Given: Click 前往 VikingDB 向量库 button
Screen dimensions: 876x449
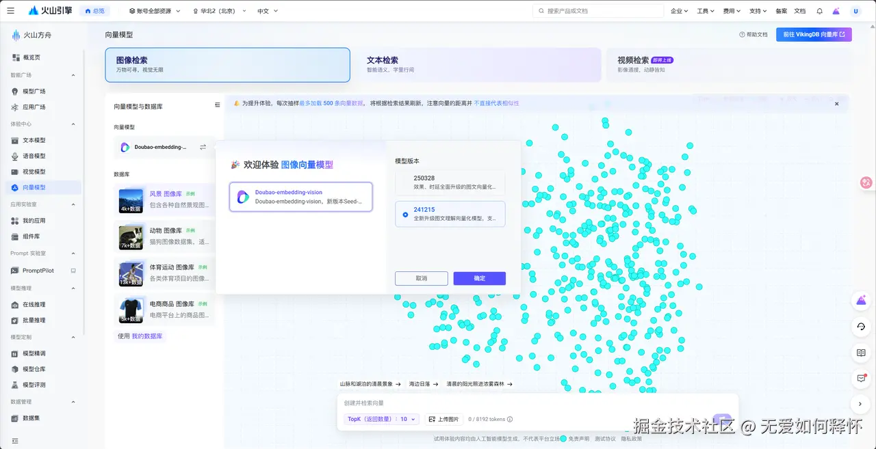Looking at the screenshot, I should 814,34.
